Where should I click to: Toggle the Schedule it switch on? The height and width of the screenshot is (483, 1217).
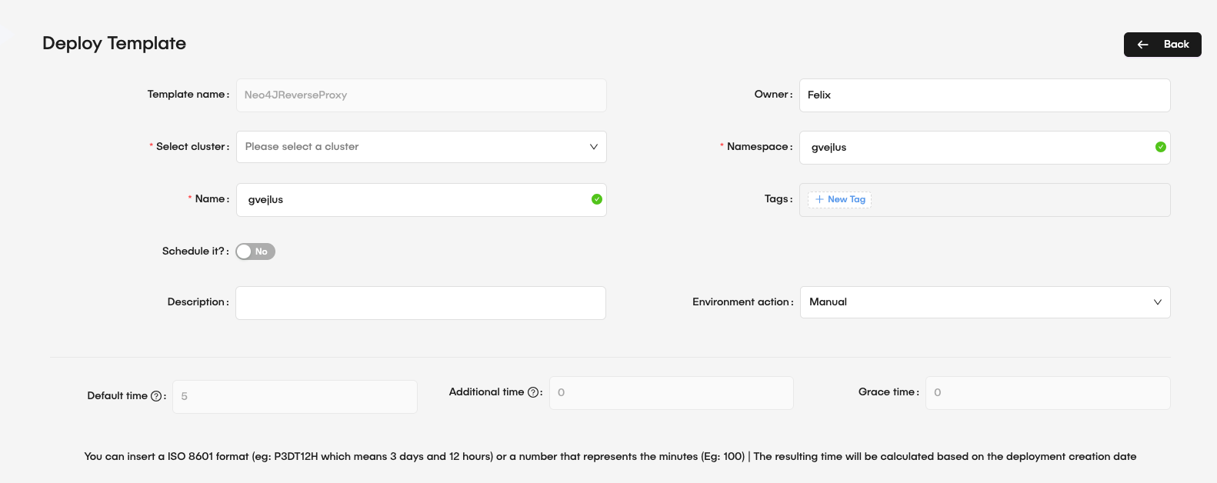click(255, 251)
